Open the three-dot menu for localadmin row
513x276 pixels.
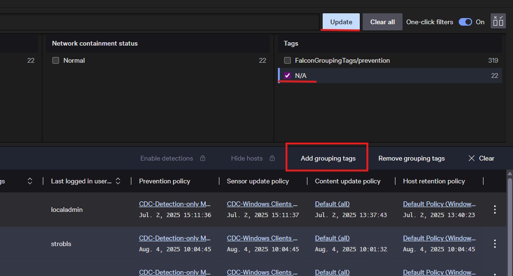tap(495, 209)
